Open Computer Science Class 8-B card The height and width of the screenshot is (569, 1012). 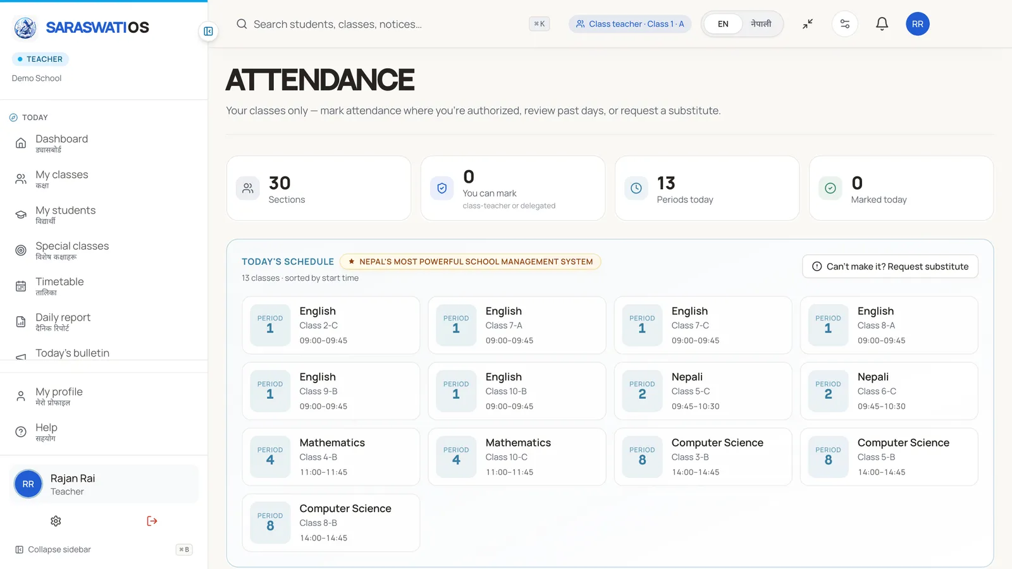coord(331,522)
